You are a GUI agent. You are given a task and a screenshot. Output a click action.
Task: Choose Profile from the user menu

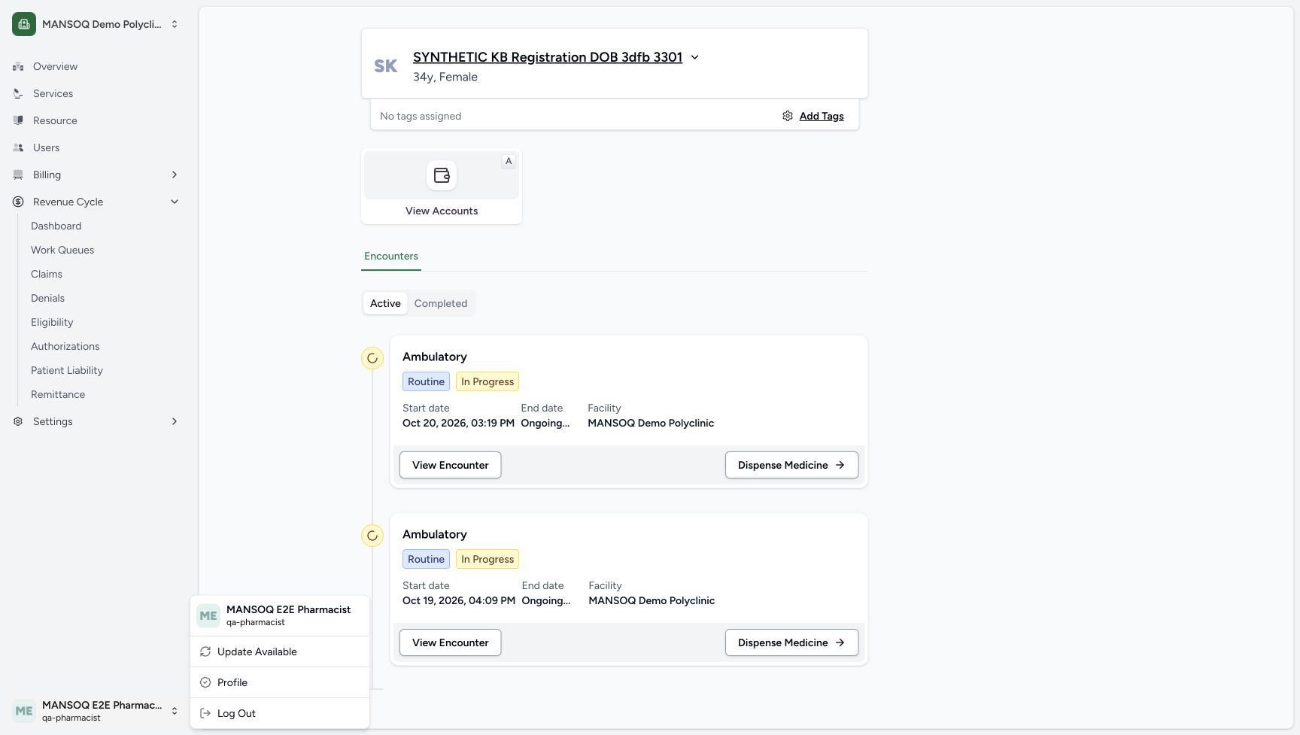point(280,682)
